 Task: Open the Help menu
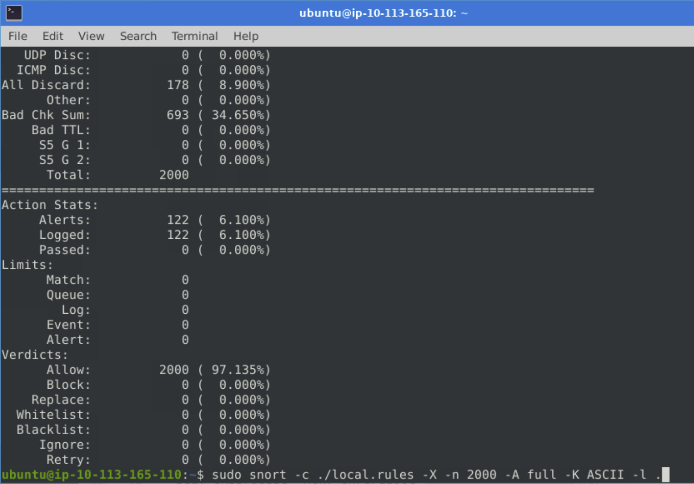click(246, 36)
